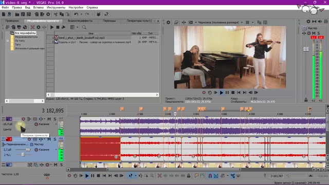Select the korol_i_shut mp3 media file
This screenshot has height=185, width=329.
(x=82, y=38)
